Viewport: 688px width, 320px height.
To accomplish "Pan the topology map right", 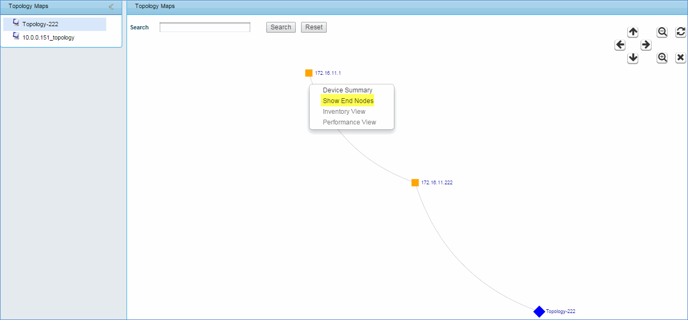I will [x=646, y=45].
